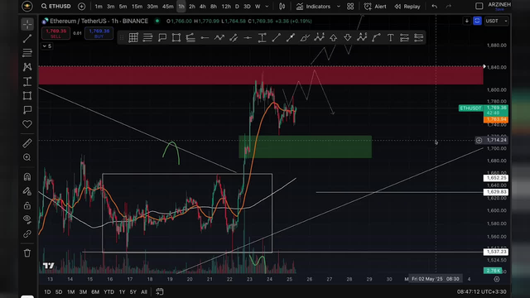Open the annotation comment tool in sidebar

coord(27,110)
